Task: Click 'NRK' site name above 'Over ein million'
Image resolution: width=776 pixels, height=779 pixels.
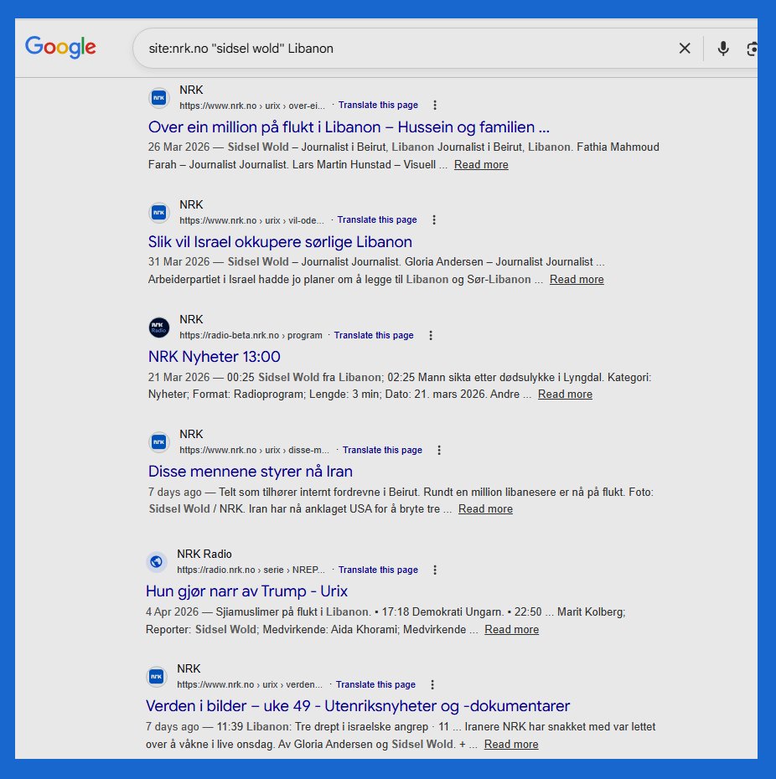Action: click(191, 90)
